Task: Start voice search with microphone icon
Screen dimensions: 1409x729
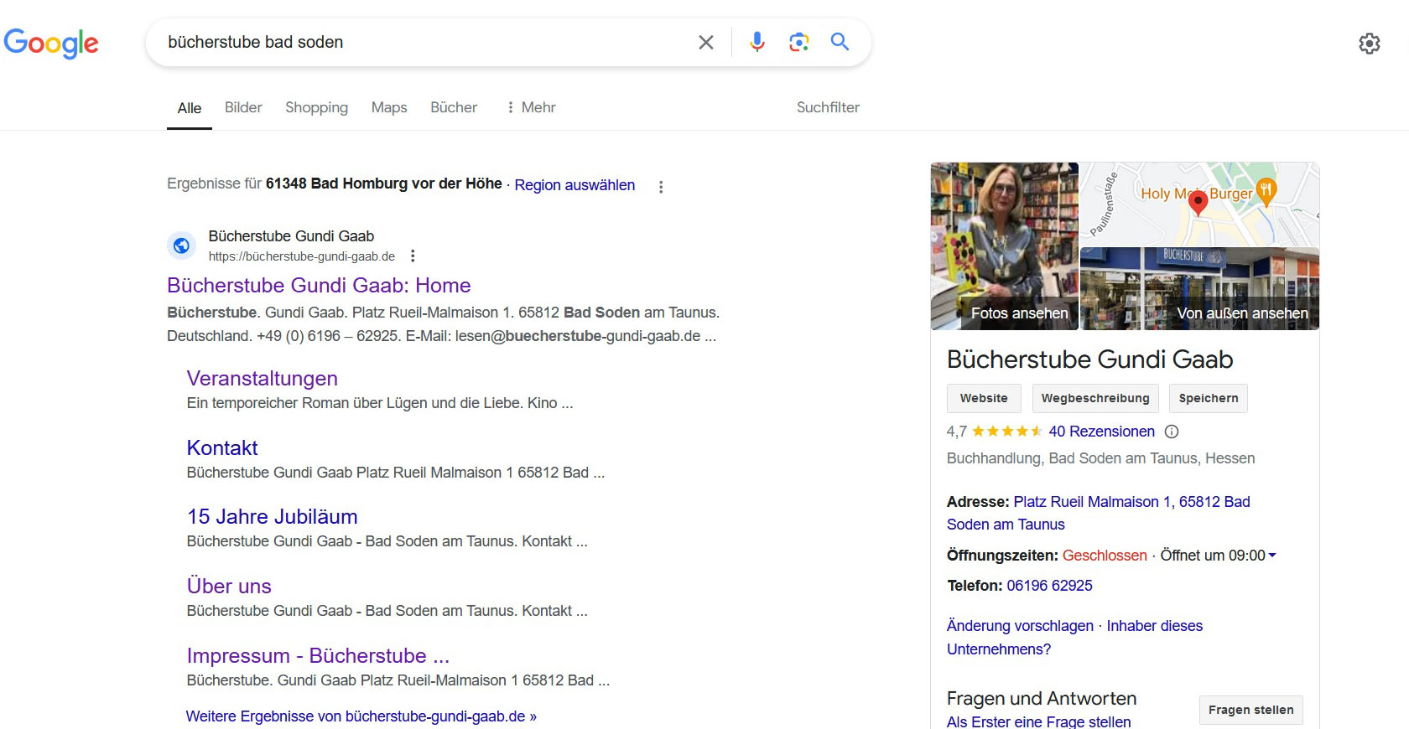Action: [x=757, y=42]
